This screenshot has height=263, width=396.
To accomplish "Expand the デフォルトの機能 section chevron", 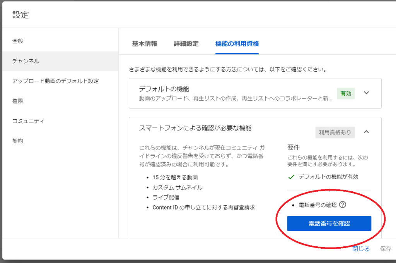I will [366, 93].
